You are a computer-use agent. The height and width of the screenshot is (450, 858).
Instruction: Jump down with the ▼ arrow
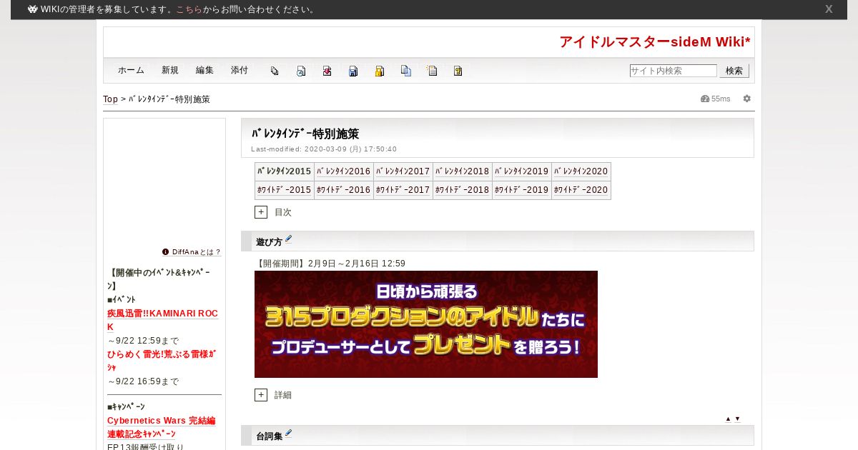pyautogui.click(x=737, y=419)
